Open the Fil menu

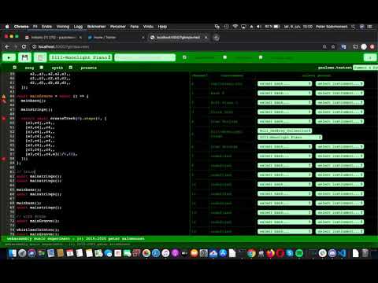pyautogui.click(x=35, y=27)
